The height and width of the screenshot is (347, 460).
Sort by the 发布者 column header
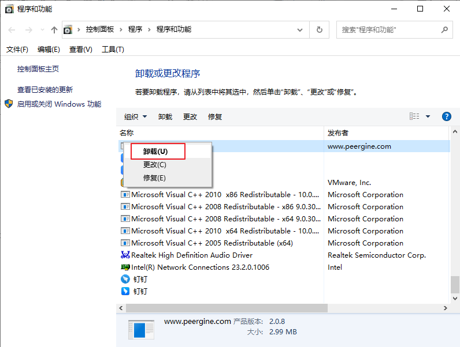387,133
